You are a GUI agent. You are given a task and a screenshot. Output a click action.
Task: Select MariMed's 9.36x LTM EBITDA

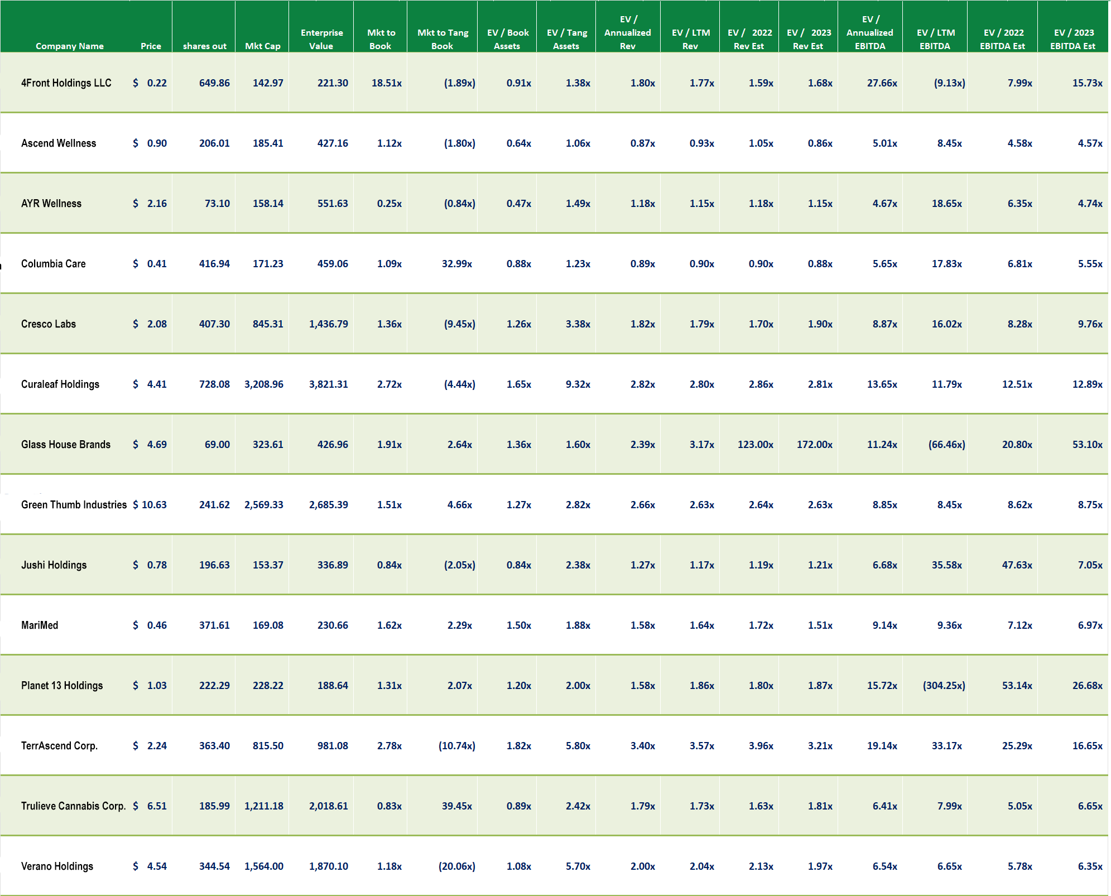coord(950,625)
